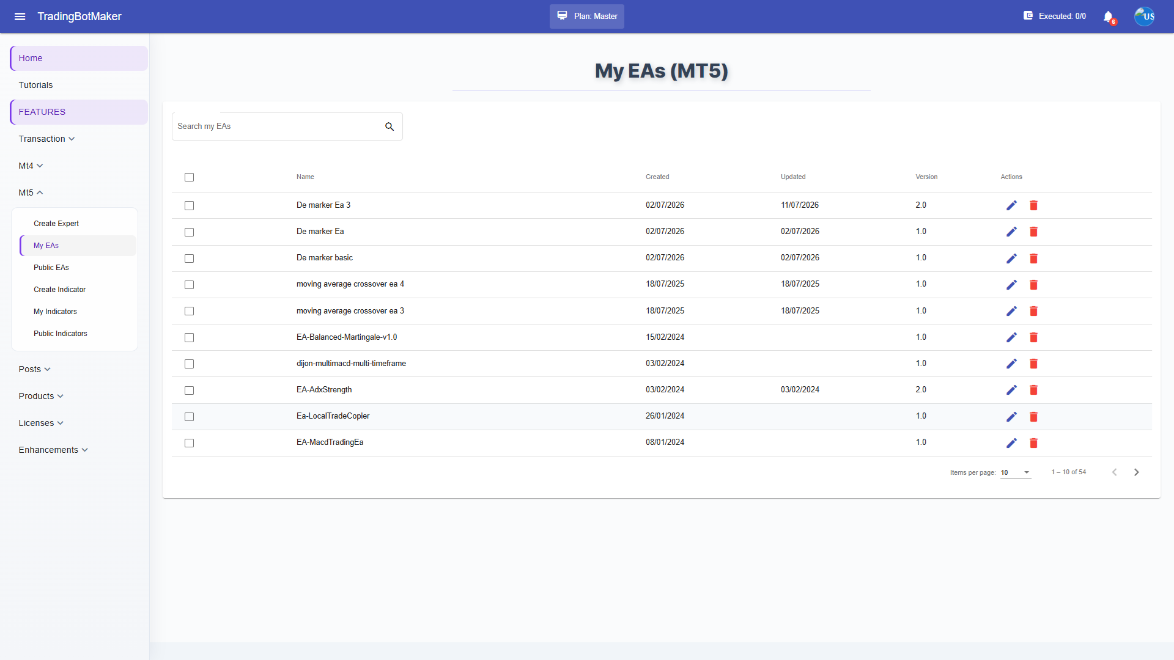Tick the Ea-LocalTradeCopier checkbox
Image resolution: width=1174 pixels, height=660 pixels.
(189, 417)
